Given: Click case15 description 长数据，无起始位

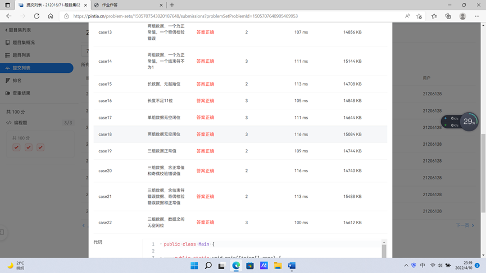Looking at the screenshot, I should (164, 84).
